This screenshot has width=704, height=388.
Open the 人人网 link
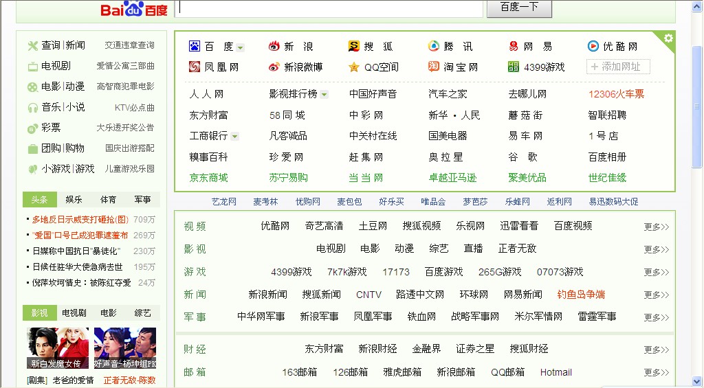click(206, 94)
